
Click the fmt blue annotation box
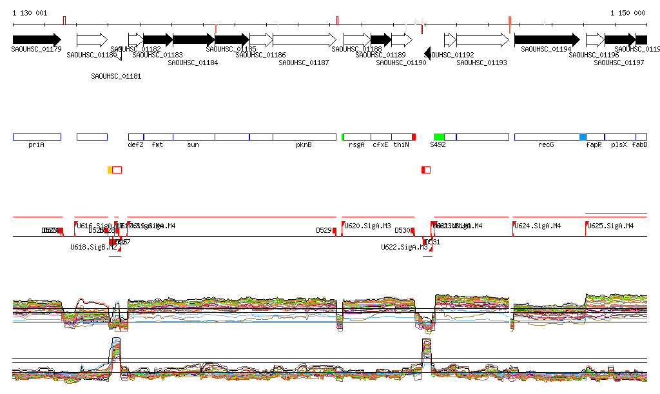click(x=159, y=137)
